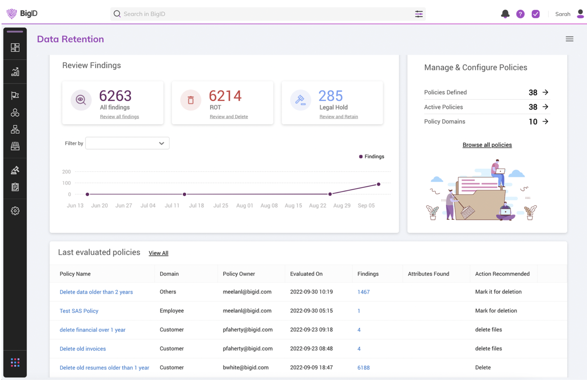Open the dashboard sidebar icon
The width and height of the screenshot is (587, 380).
(15, 48)
